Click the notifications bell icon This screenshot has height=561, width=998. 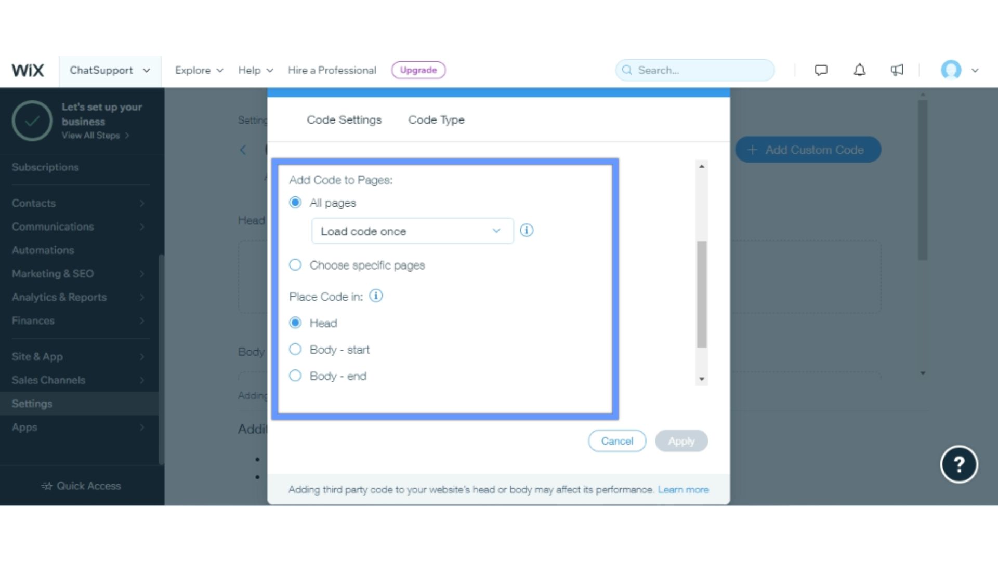pyautogui.click(x=859, y=70)
